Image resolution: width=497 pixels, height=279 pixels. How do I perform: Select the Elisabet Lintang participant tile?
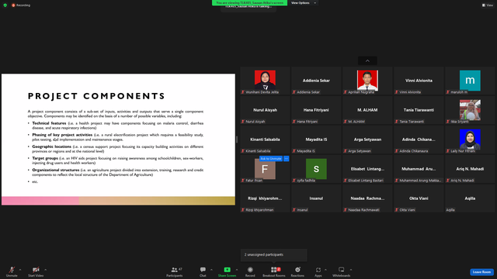coord(367,169)
